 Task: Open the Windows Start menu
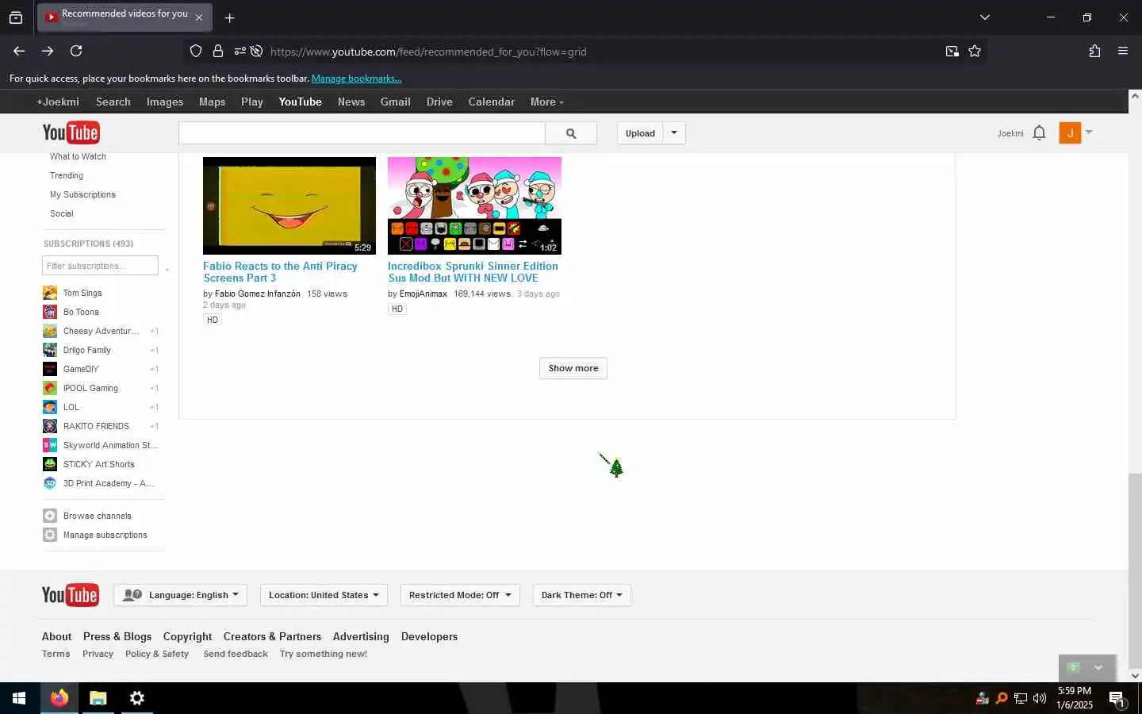(19, 698)
